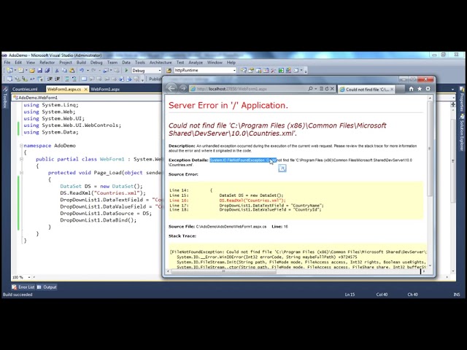The image size is (467, 350).
Task: Open the Error List panel tab
Action: click(x=23, y=287)
